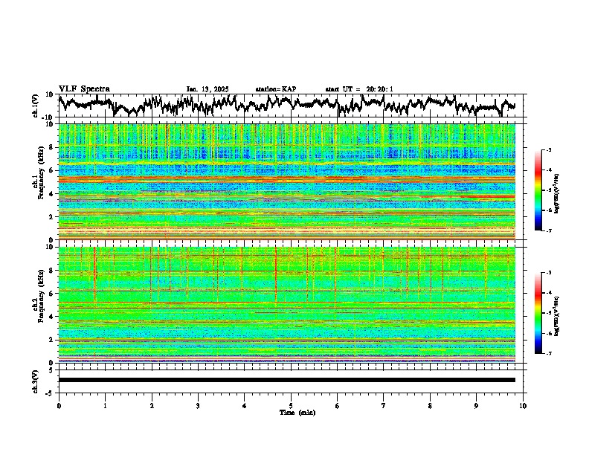Click the color scale bar beside ch.1 spectrogram
Image resolution: width=589 pixels, height=455 pixels.
click(538, 190)
